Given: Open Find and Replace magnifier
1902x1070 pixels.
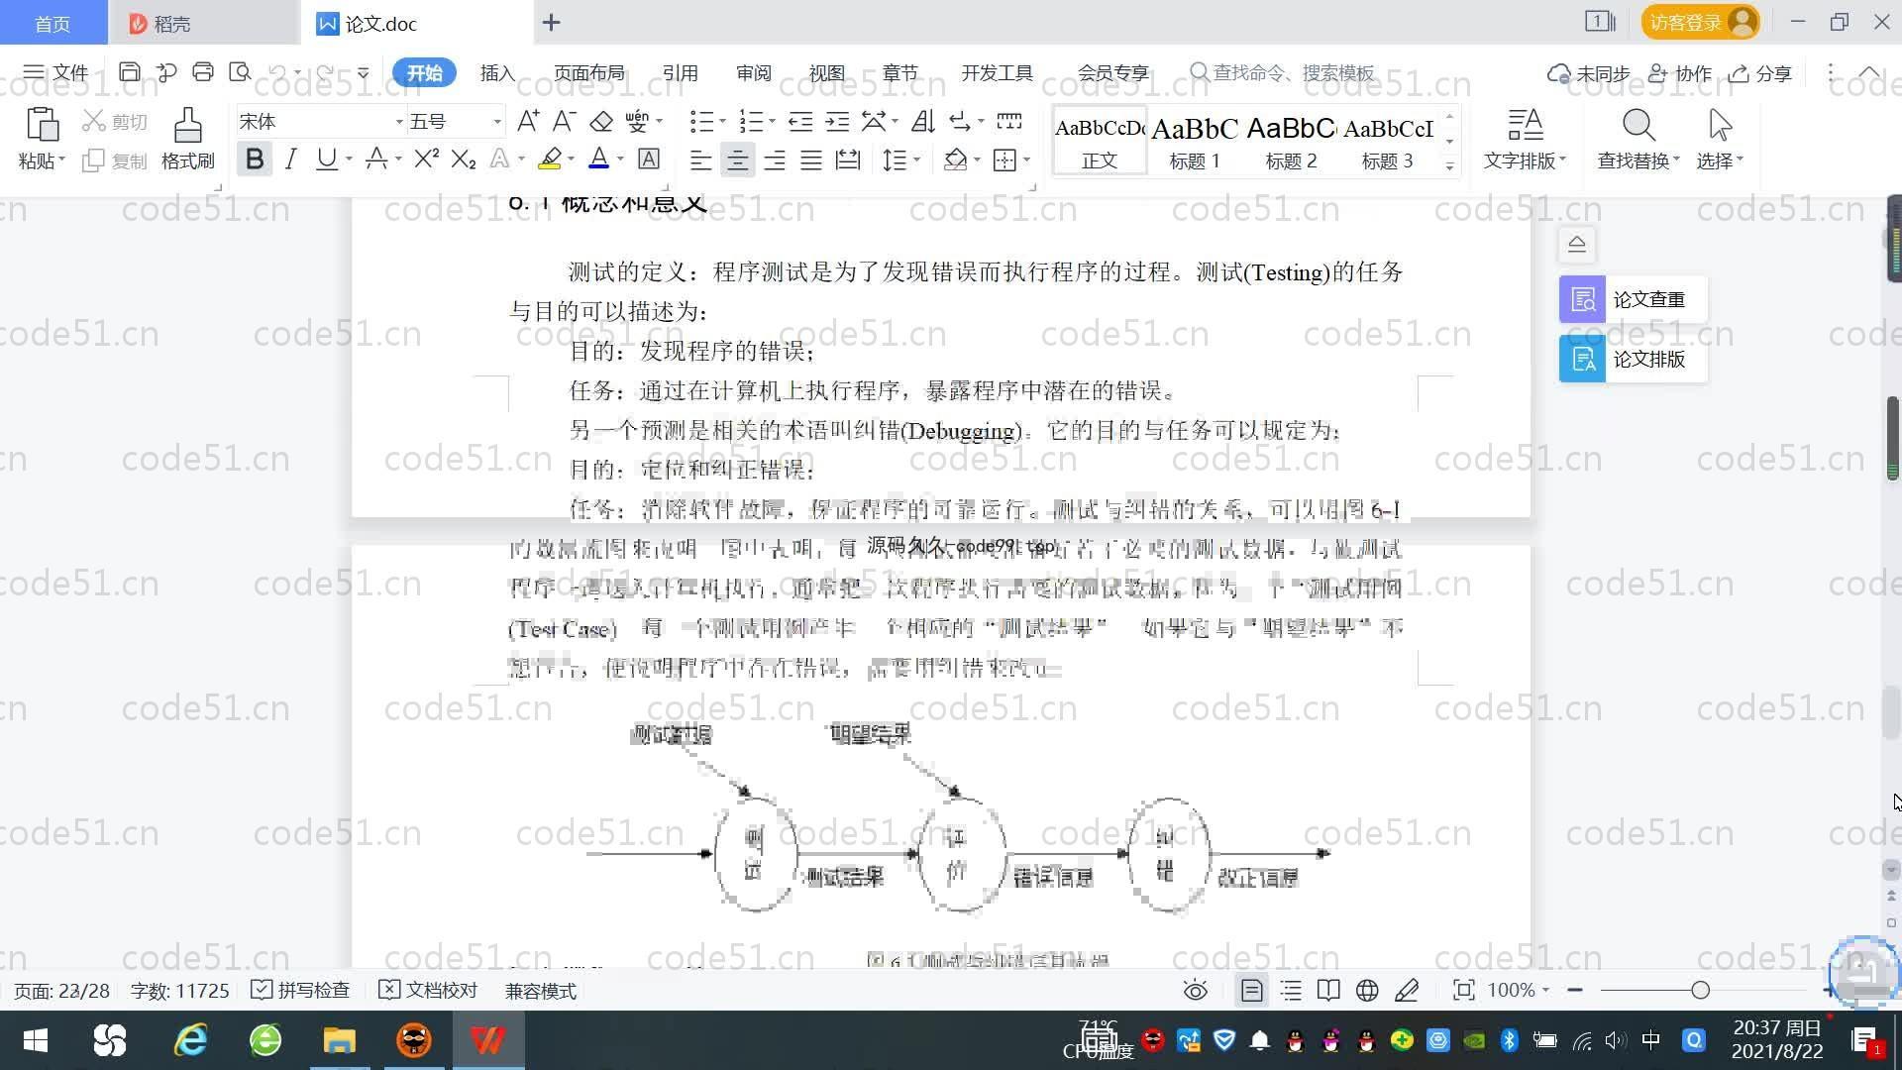Looking at the screenshot, I should click(1638, 126).
